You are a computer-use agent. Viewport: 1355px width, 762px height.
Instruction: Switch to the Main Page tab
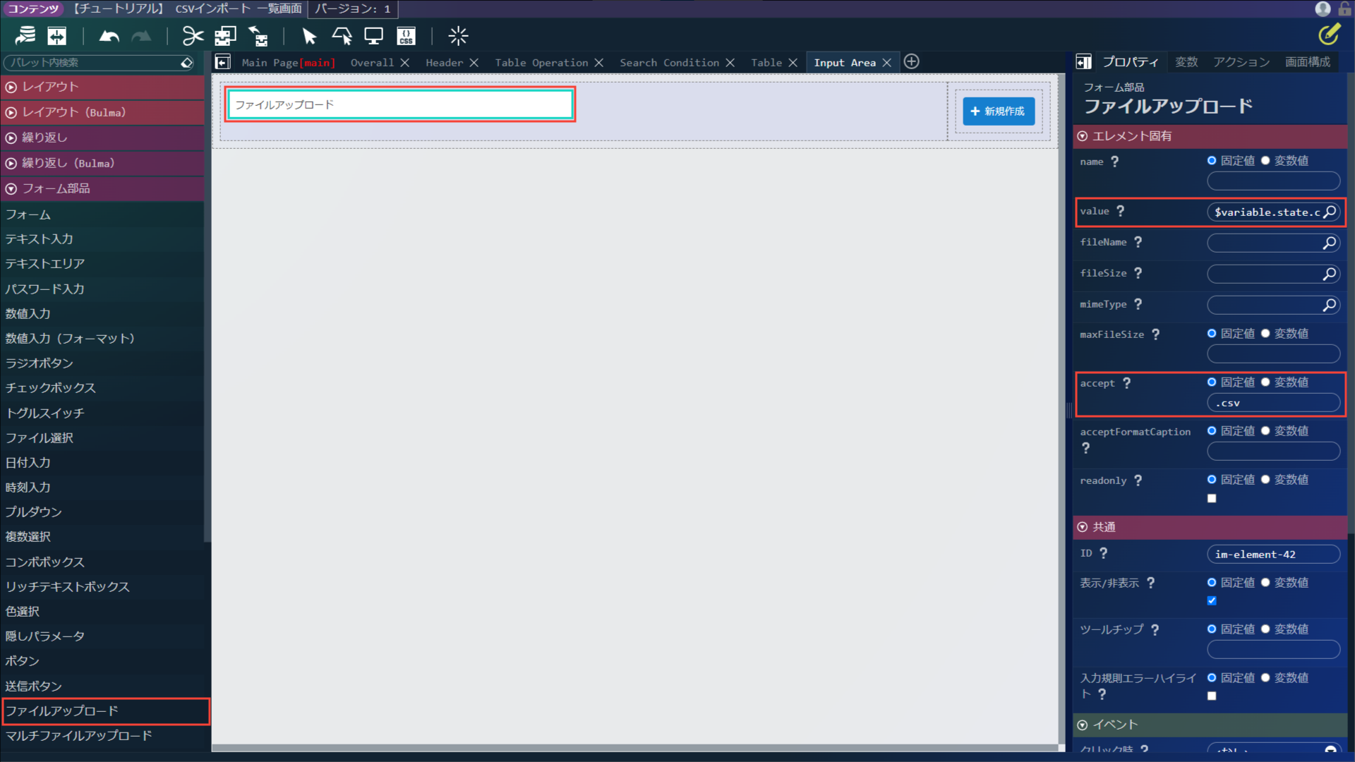click(288, 63)
